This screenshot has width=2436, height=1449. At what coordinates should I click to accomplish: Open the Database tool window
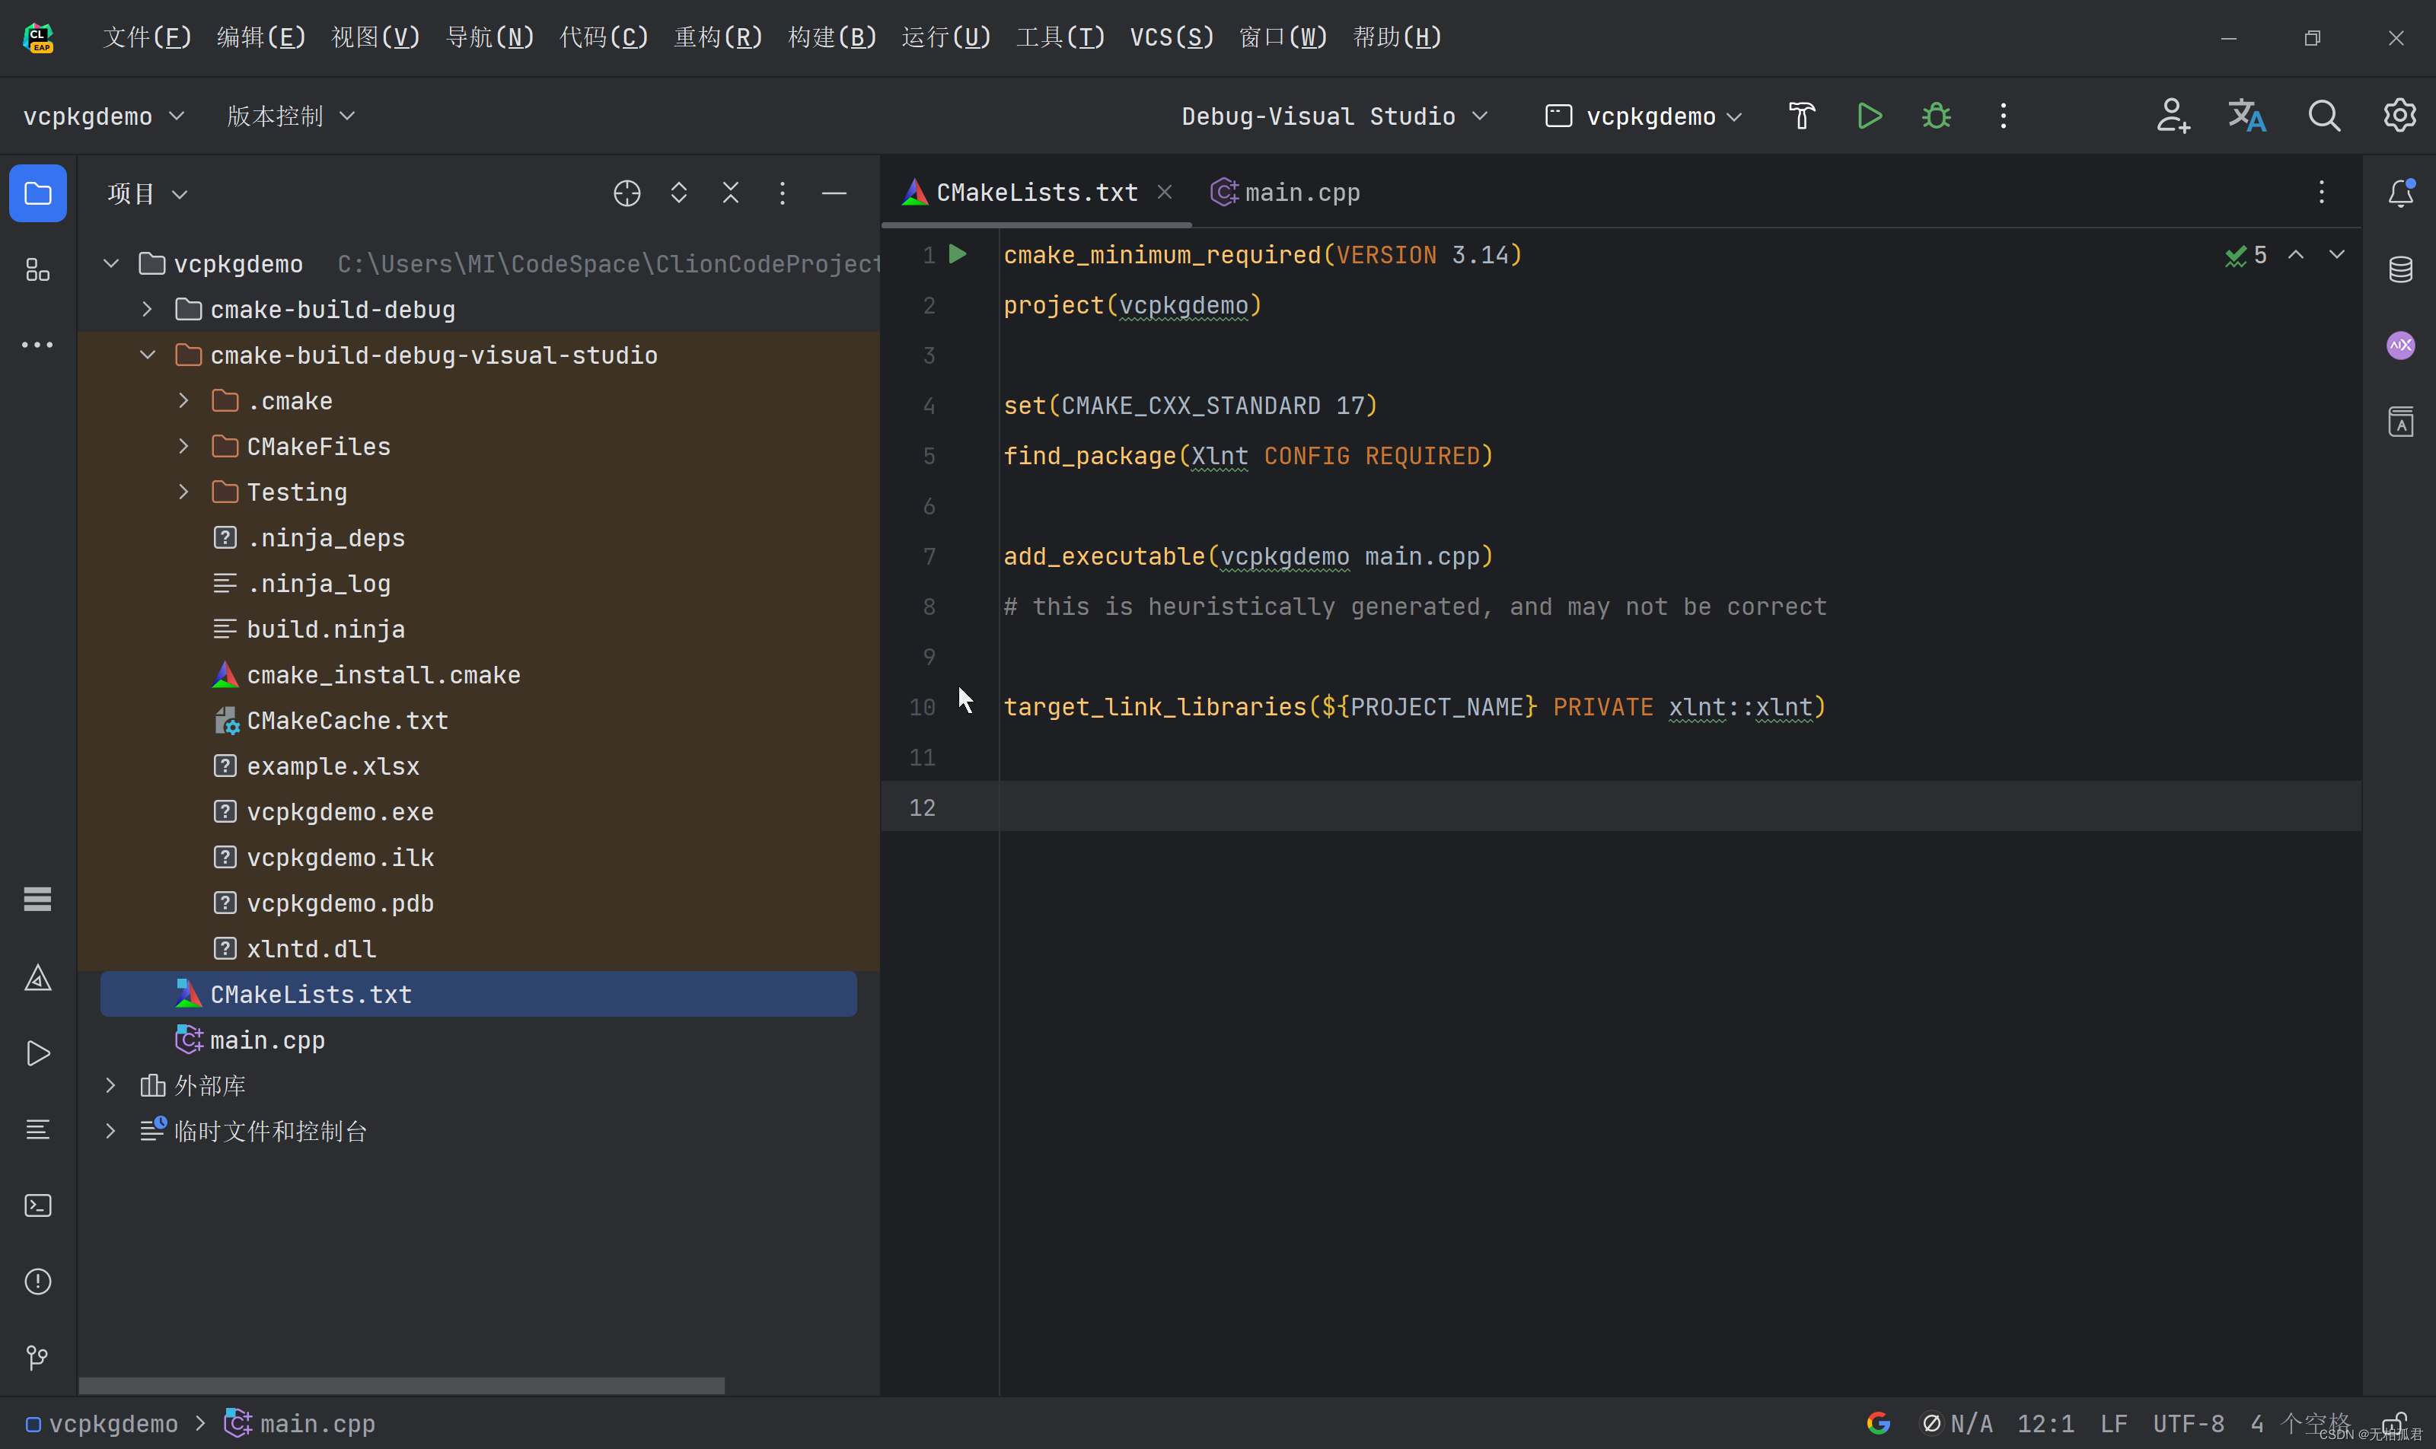point(2400,269)
